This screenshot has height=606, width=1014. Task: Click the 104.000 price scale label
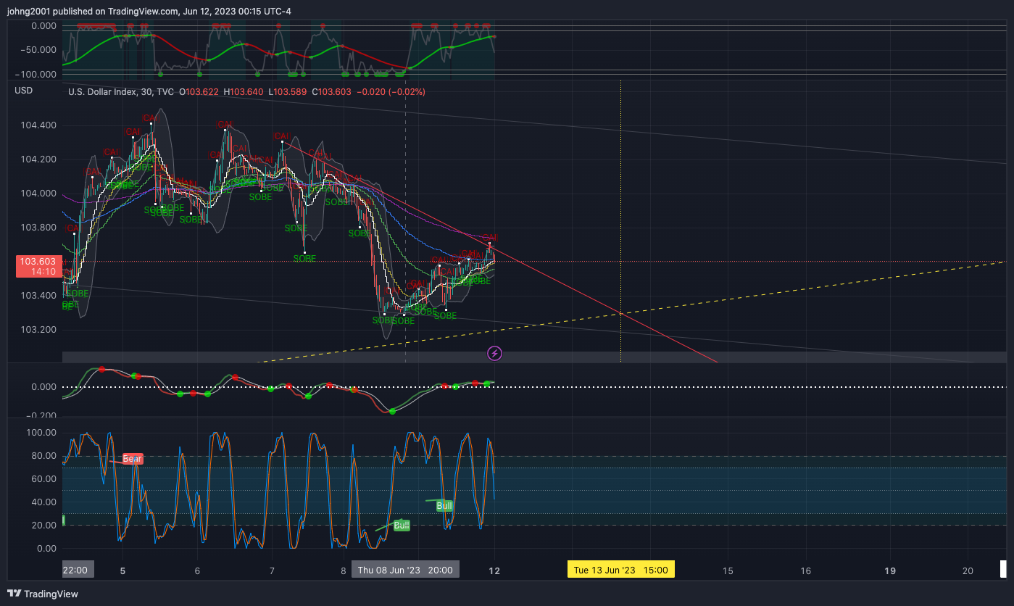(x=38, y=194)
